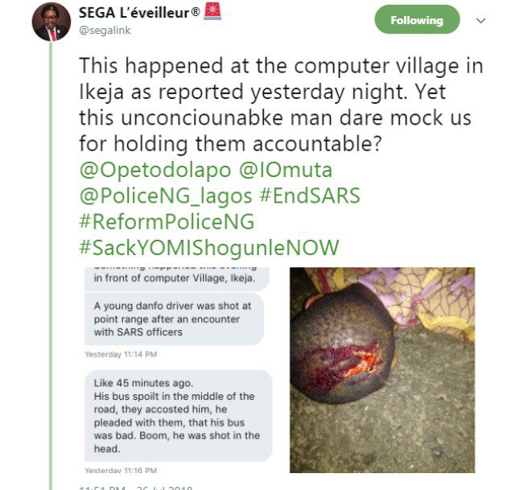Open the @IOmuta mention
Screen dimensions: 519x490
click(286, 170)
